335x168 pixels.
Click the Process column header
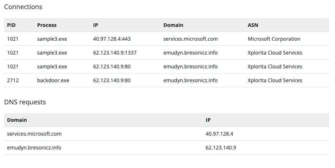coord(47,25)
